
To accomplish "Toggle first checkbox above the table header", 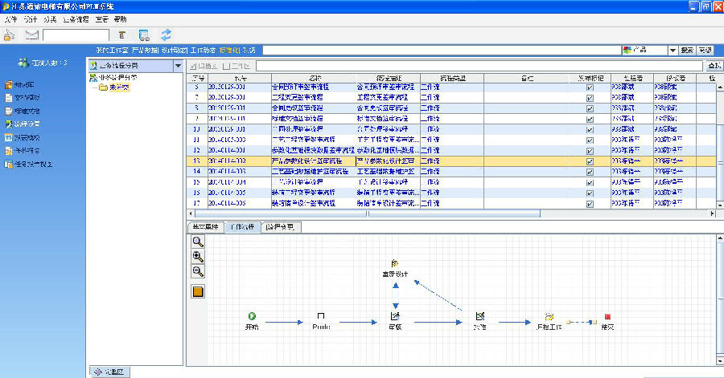I will (193, 66).
